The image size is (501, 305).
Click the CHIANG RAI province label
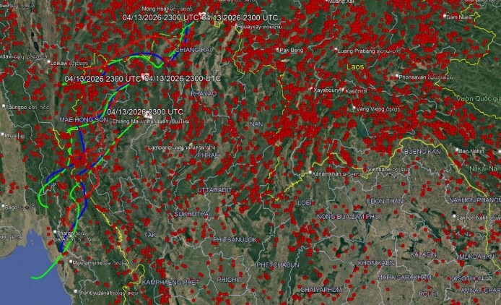click(192, 50)
